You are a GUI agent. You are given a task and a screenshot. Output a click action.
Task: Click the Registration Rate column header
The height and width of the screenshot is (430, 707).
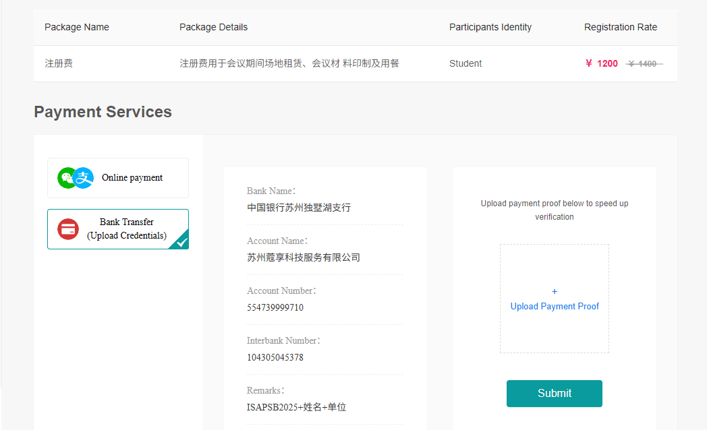click(x=621, y=28)
